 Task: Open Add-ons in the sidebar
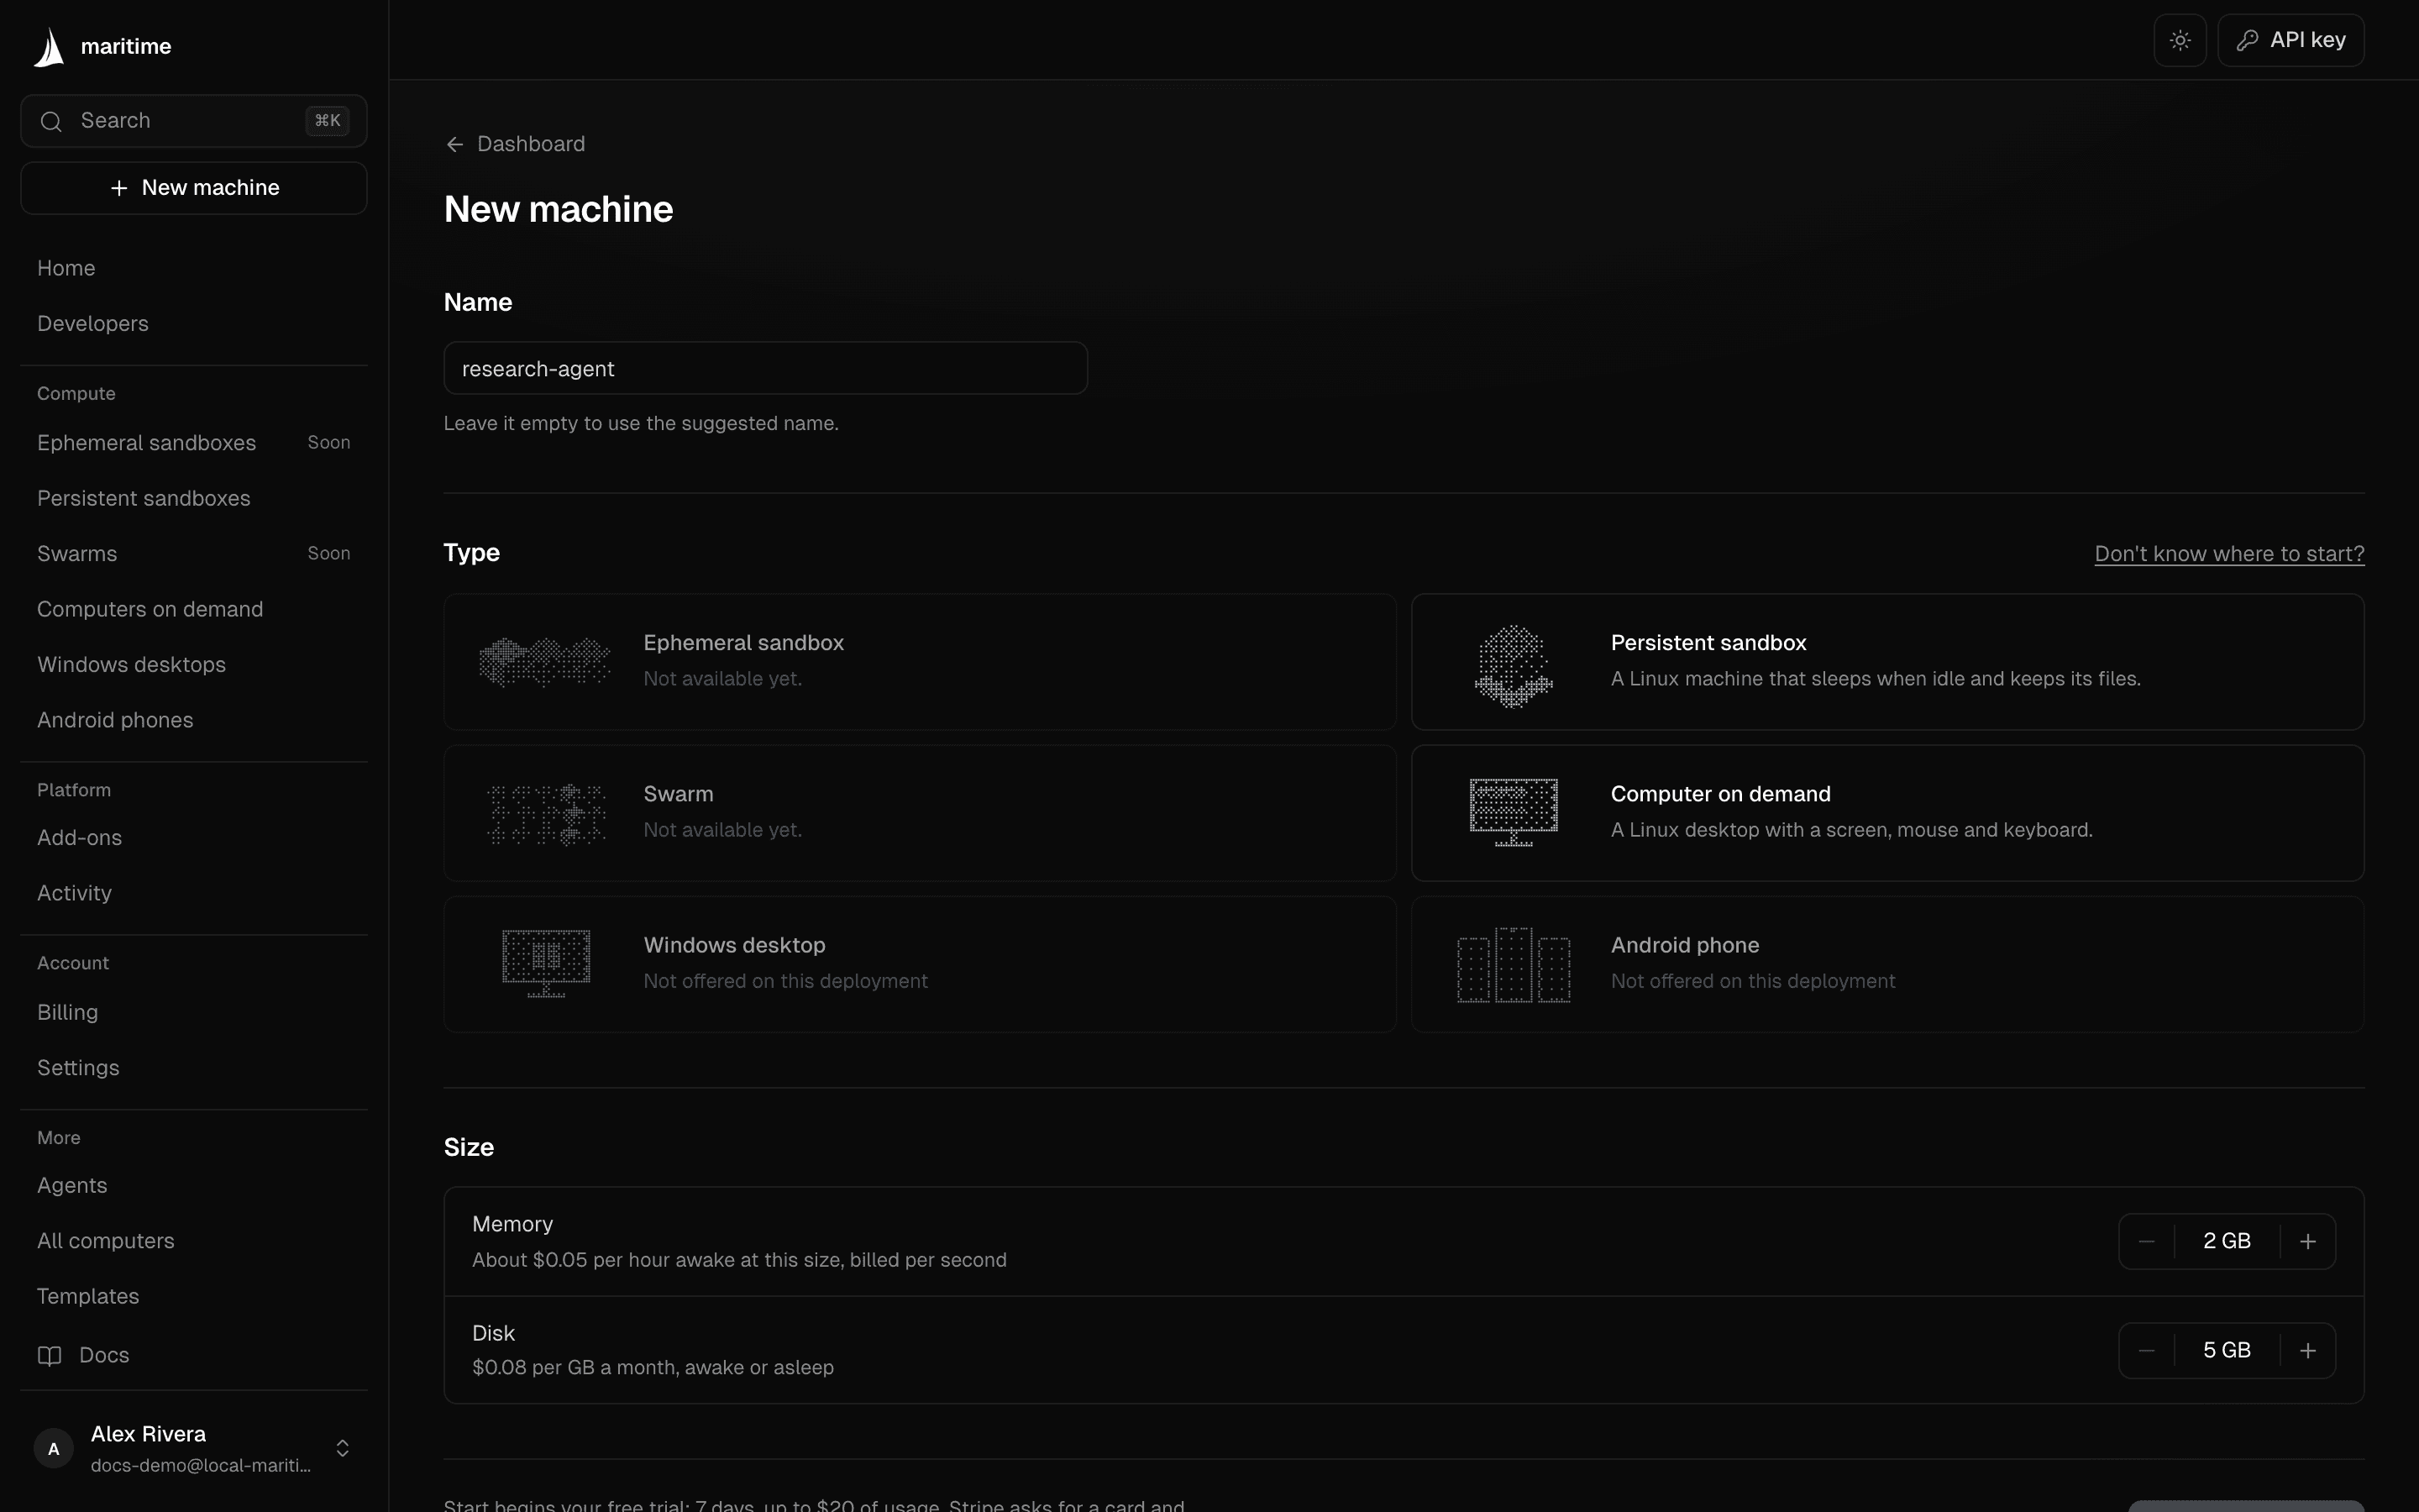194,838
